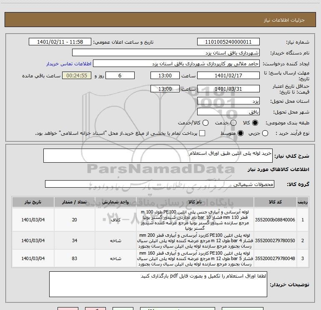This screenshot has height=310, width=321.
Task: Click the توضیحات خریدار label
Action: click(x=289, y=285)
